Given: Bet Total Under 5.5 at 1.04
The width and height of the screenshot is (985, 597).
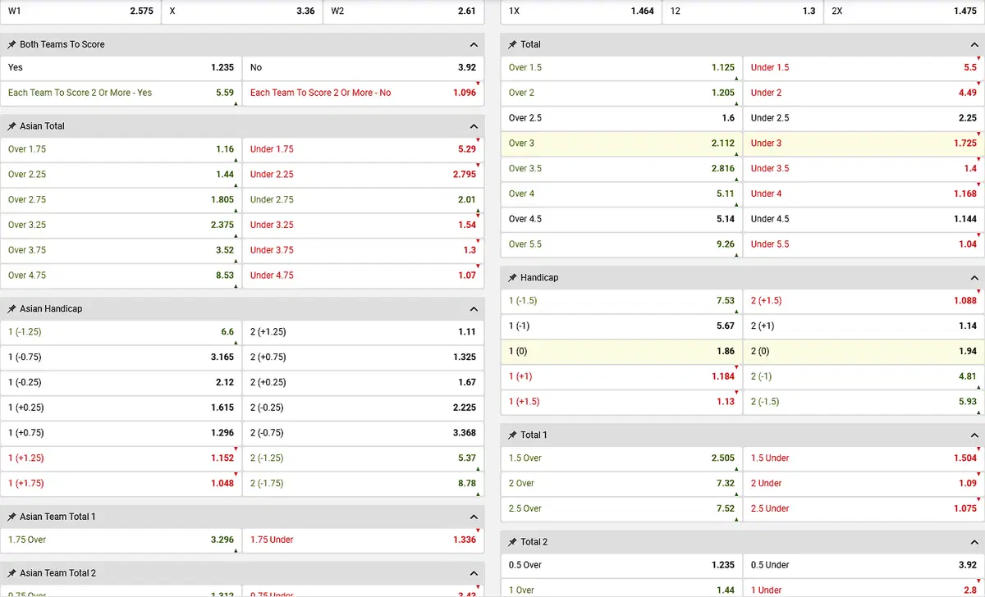Looking at the screenshot, I should (864, 245).
